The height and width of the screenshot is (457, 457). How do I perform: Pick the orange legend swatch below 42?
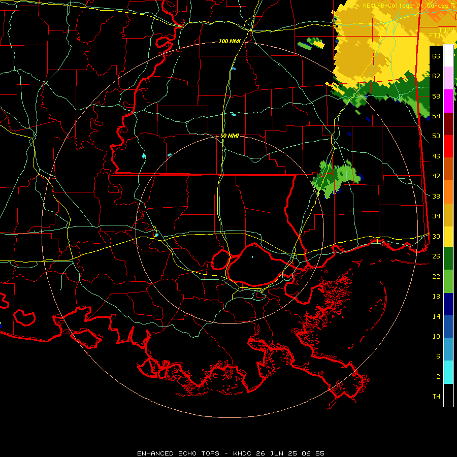(x=448, y=192)
